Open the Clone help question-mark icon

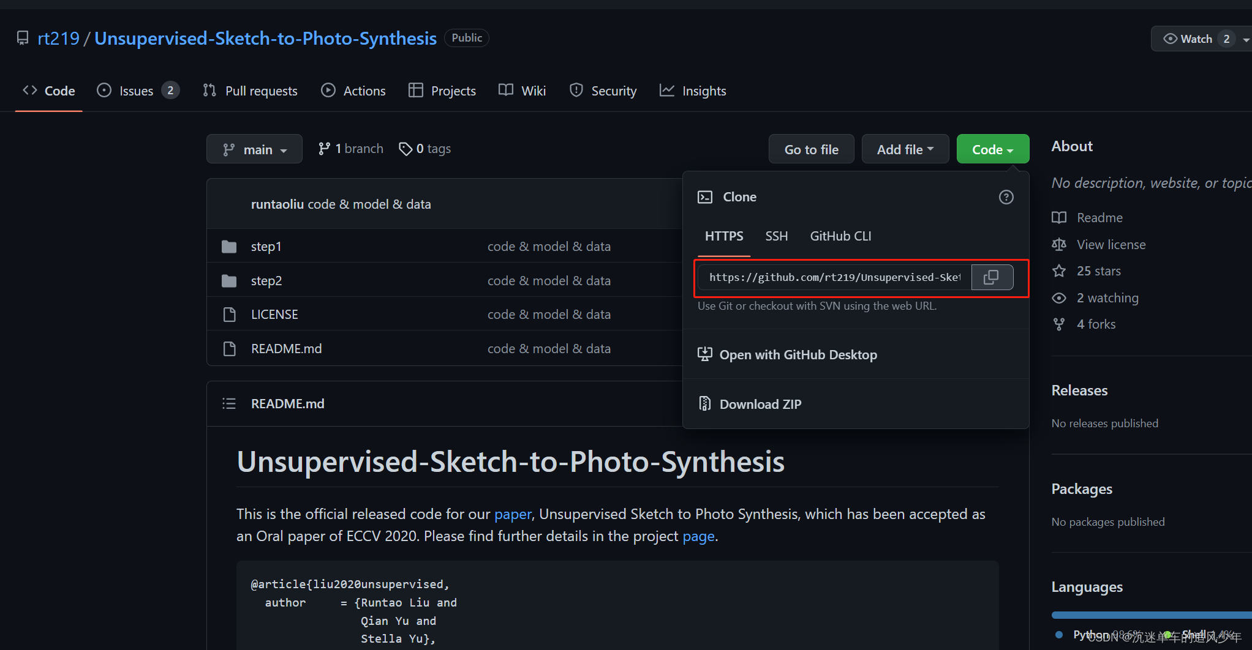pyautogui.click(x=1006, y=197)
